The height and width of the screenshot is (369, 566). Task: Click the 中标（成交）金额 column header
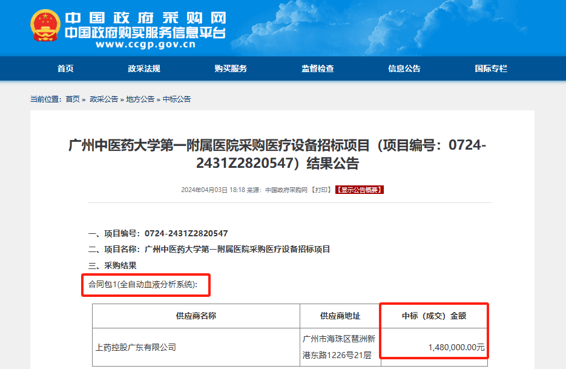coord(434,316)
